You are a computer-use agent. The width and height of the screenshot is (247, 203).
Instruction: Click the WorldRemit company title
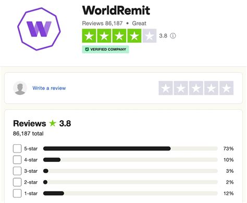(116, 10)
